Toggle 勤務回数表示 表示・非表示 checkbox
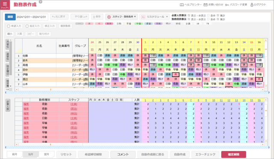The width and height of the screenshot is (274, 159). point(189,19)
